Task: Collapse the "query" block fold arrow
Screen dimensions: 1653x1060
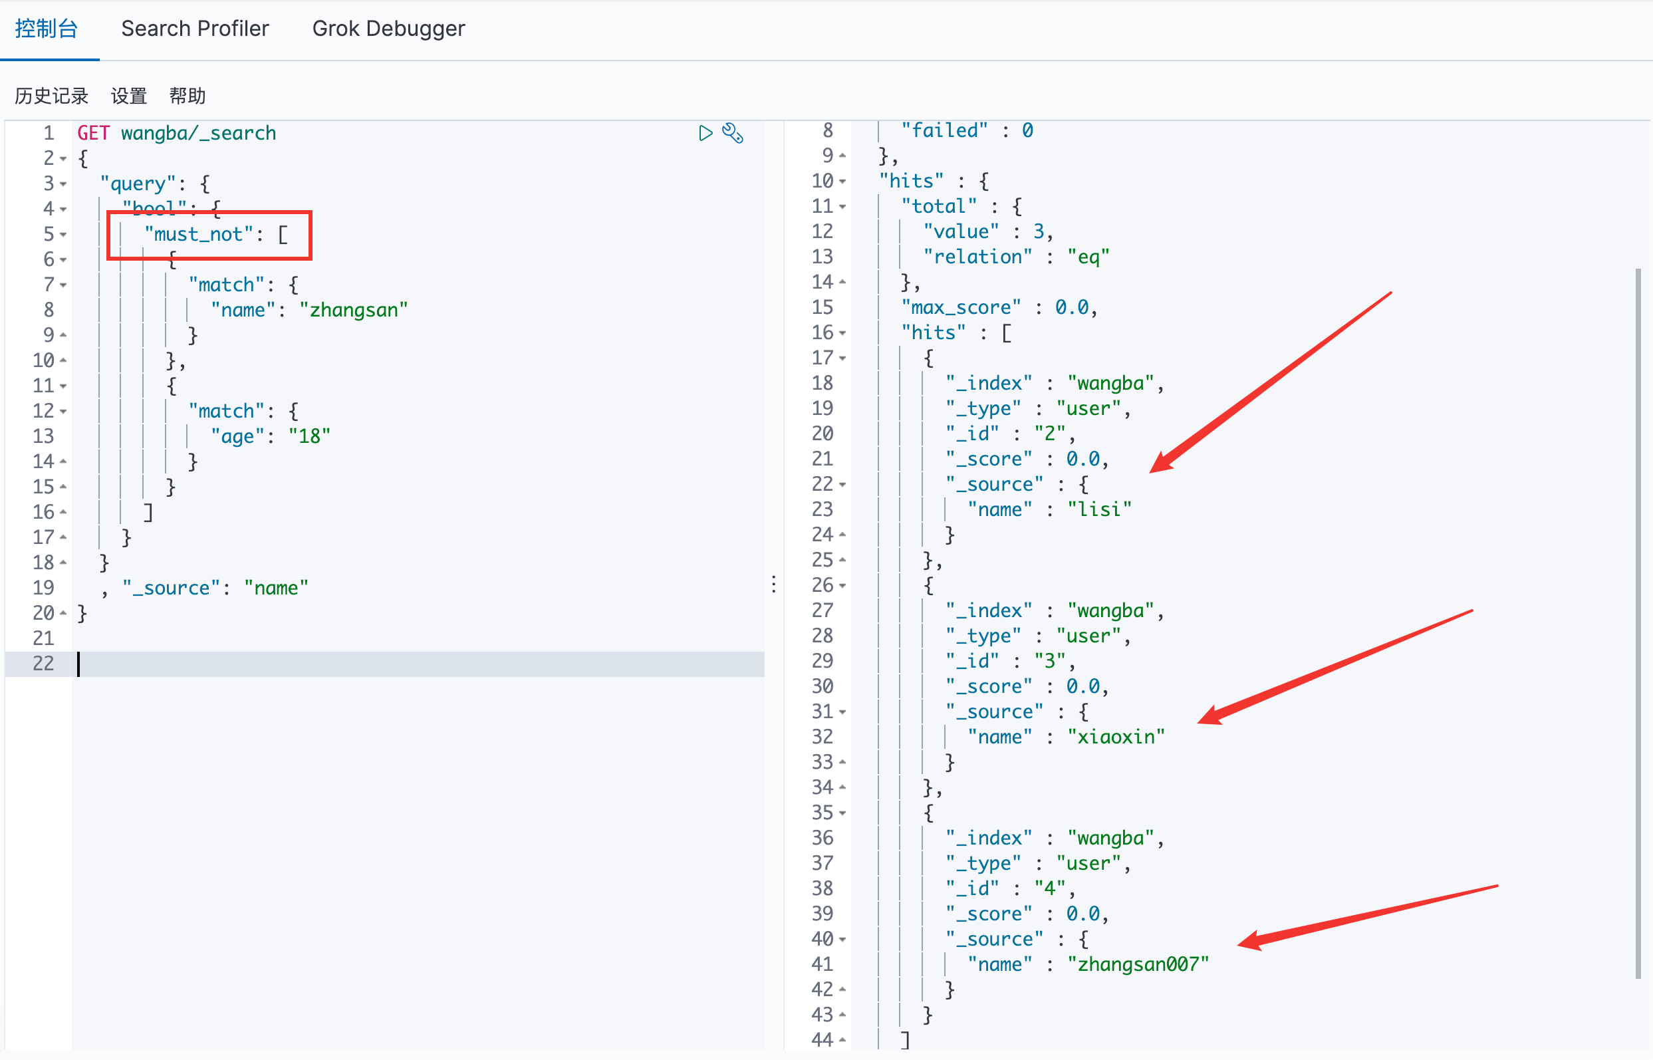Action: click(x=63, y=184)
